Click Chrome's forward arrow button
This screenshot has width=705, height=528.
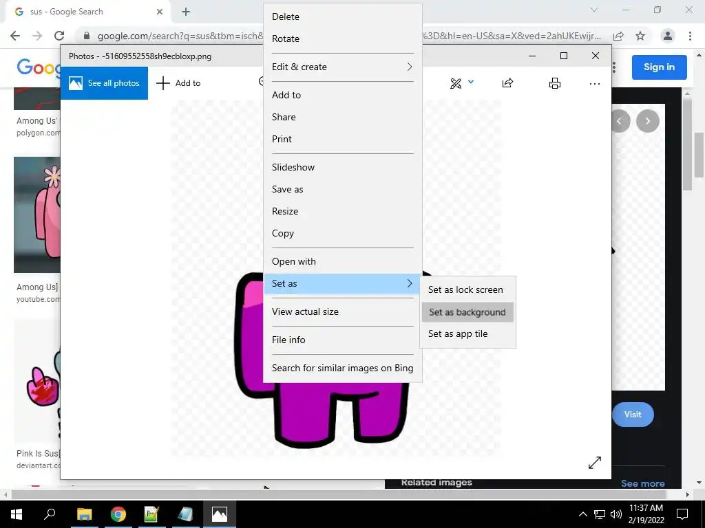(x=37, y=36)
